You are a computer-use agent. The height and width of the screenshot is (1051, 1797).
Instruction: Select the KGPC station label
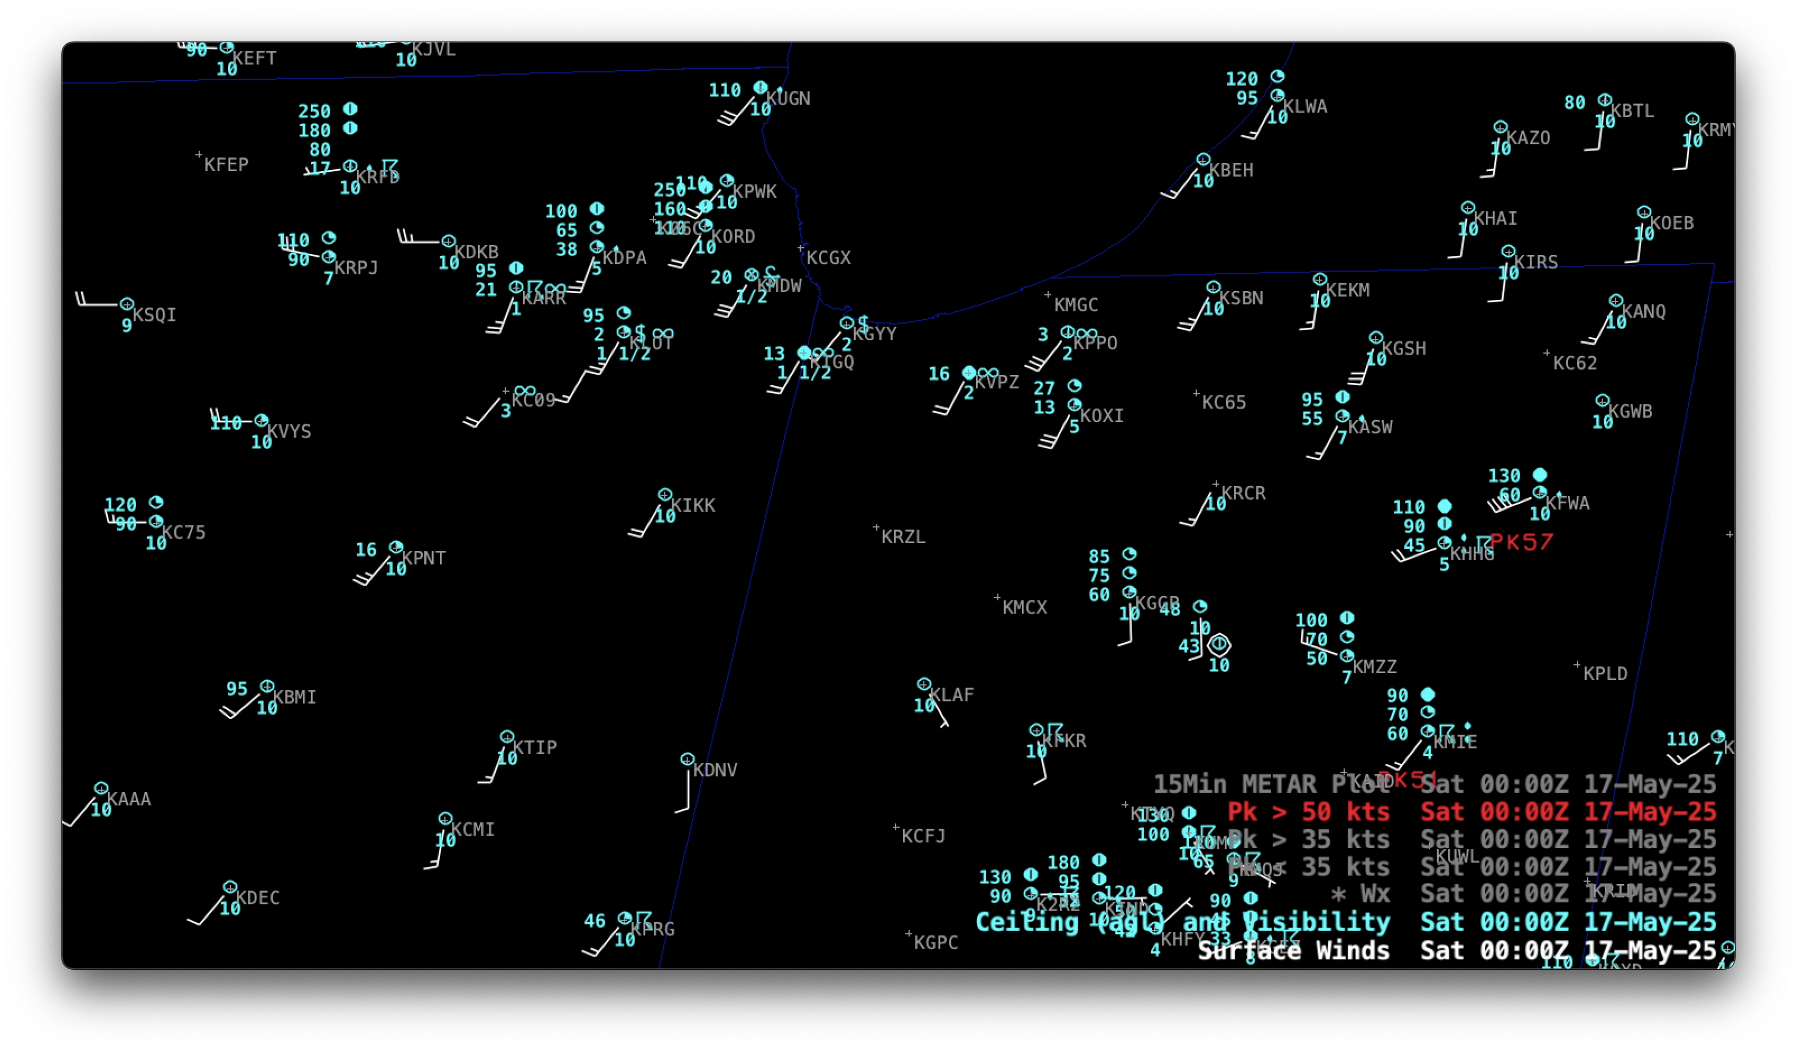click(x=936, y=943)
